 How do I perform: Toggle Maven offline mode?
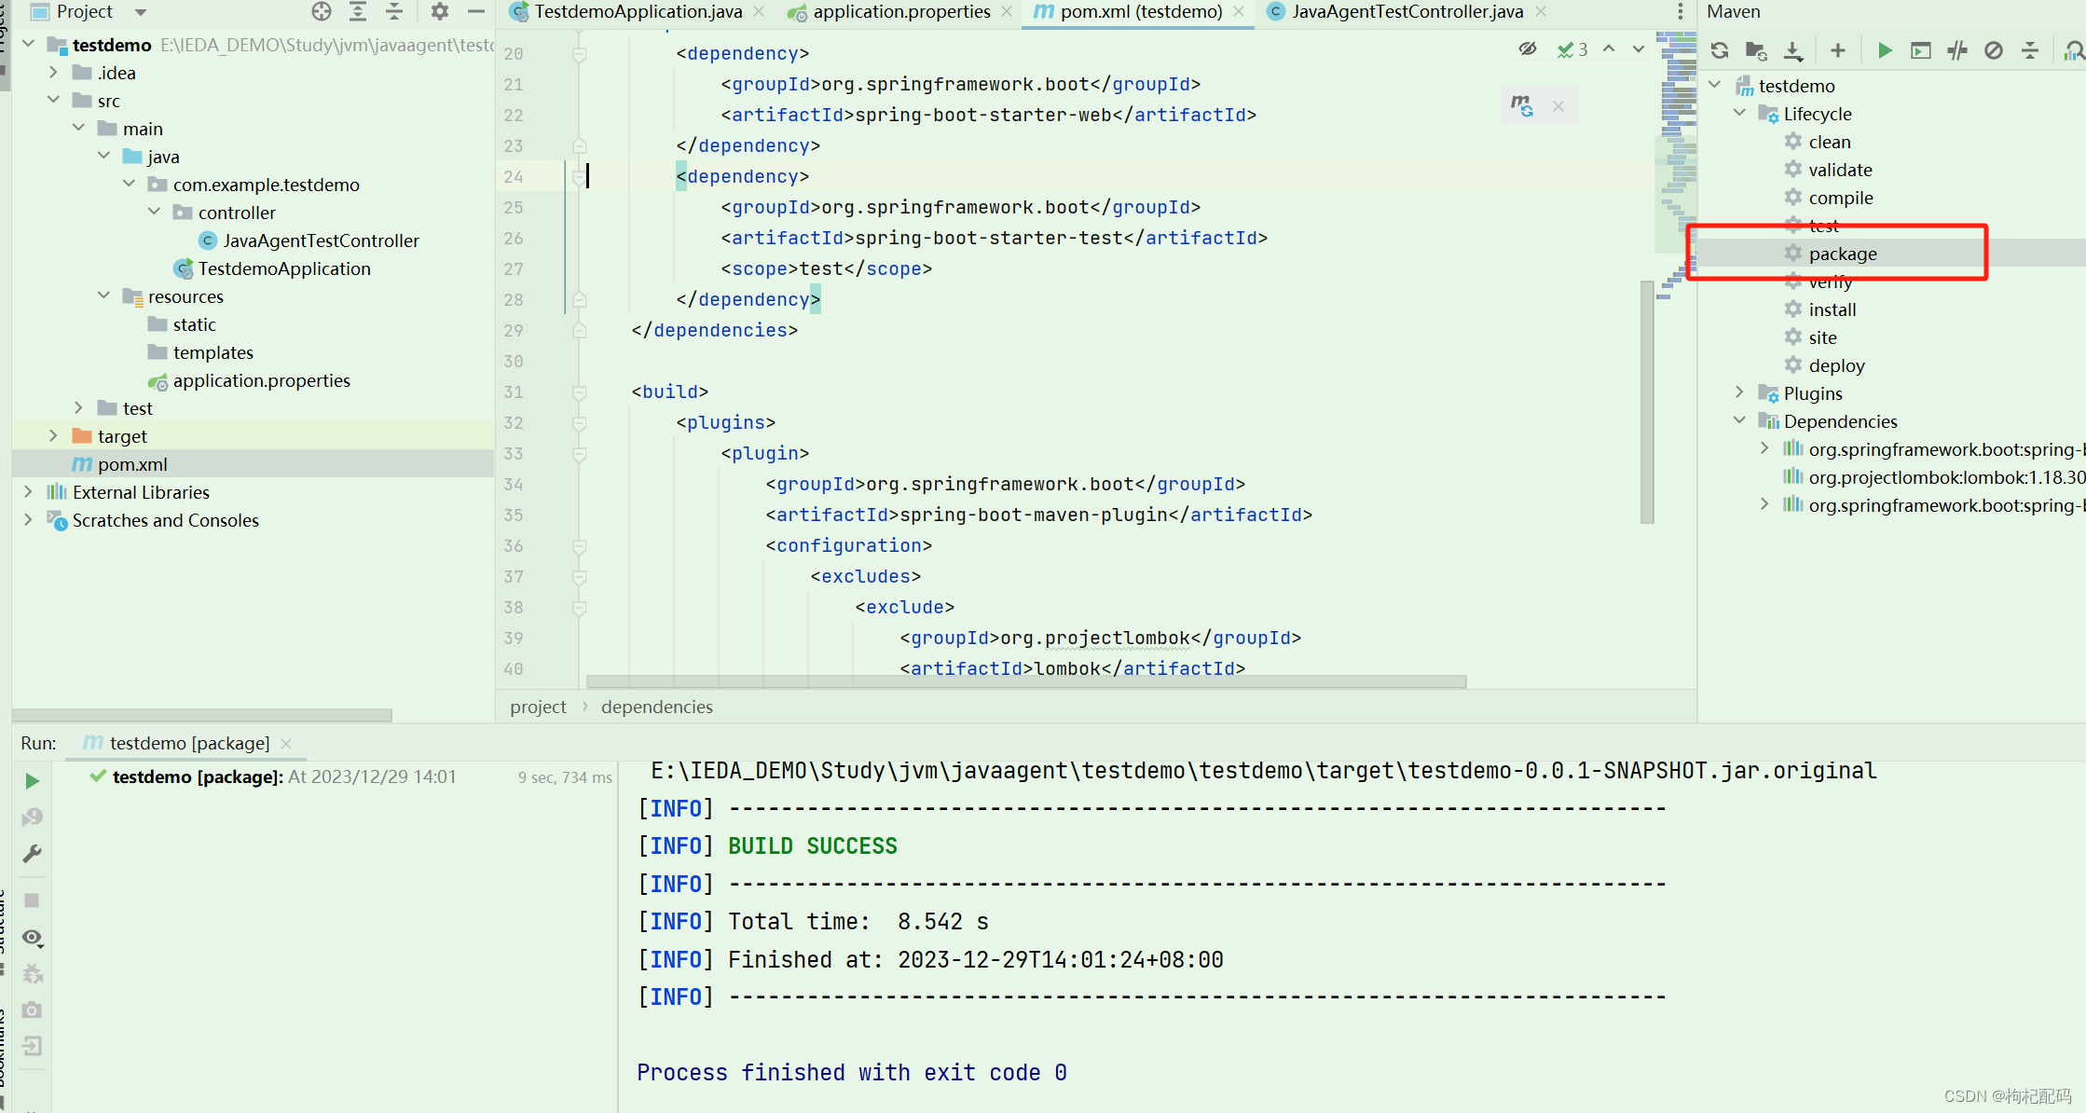1957,50
